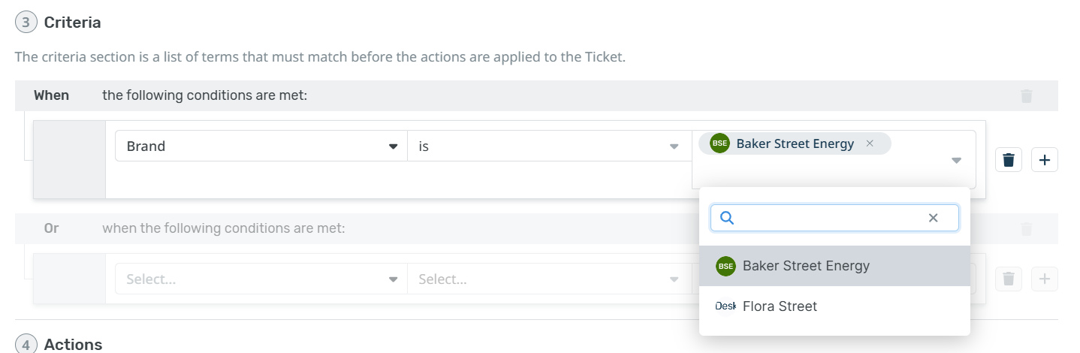1080x353 pixels.
Task: Choose Flora Street from the options list
Action: click(780, 306)
